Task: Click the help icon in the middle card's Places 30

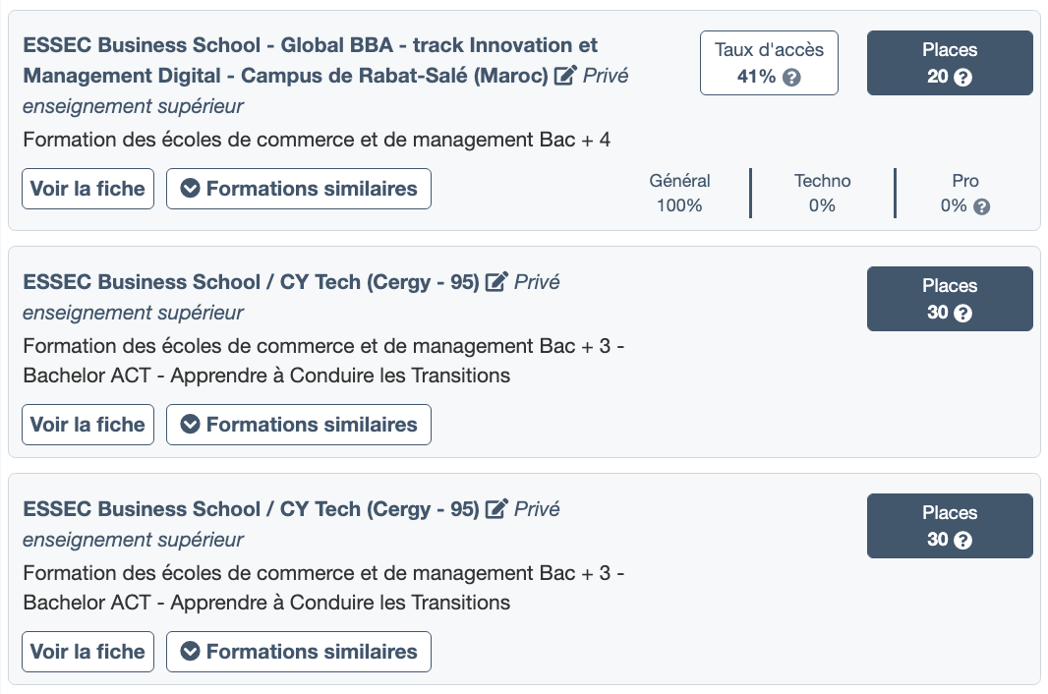Action: click(963, 314)
